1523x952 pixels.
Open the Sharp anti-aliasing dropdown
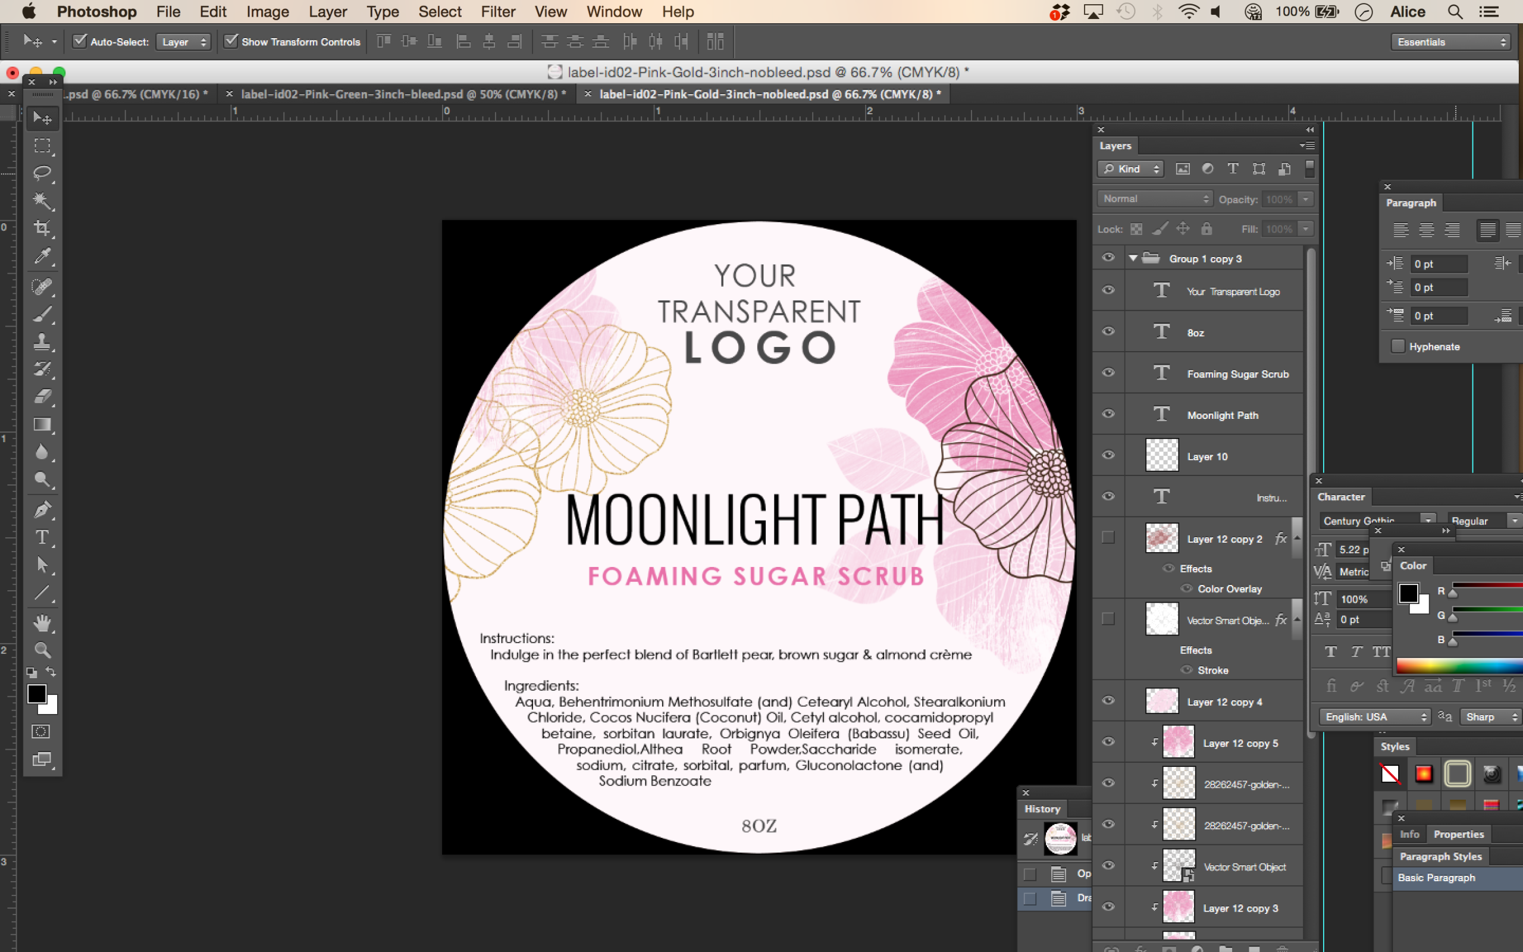pos(1490,717)
